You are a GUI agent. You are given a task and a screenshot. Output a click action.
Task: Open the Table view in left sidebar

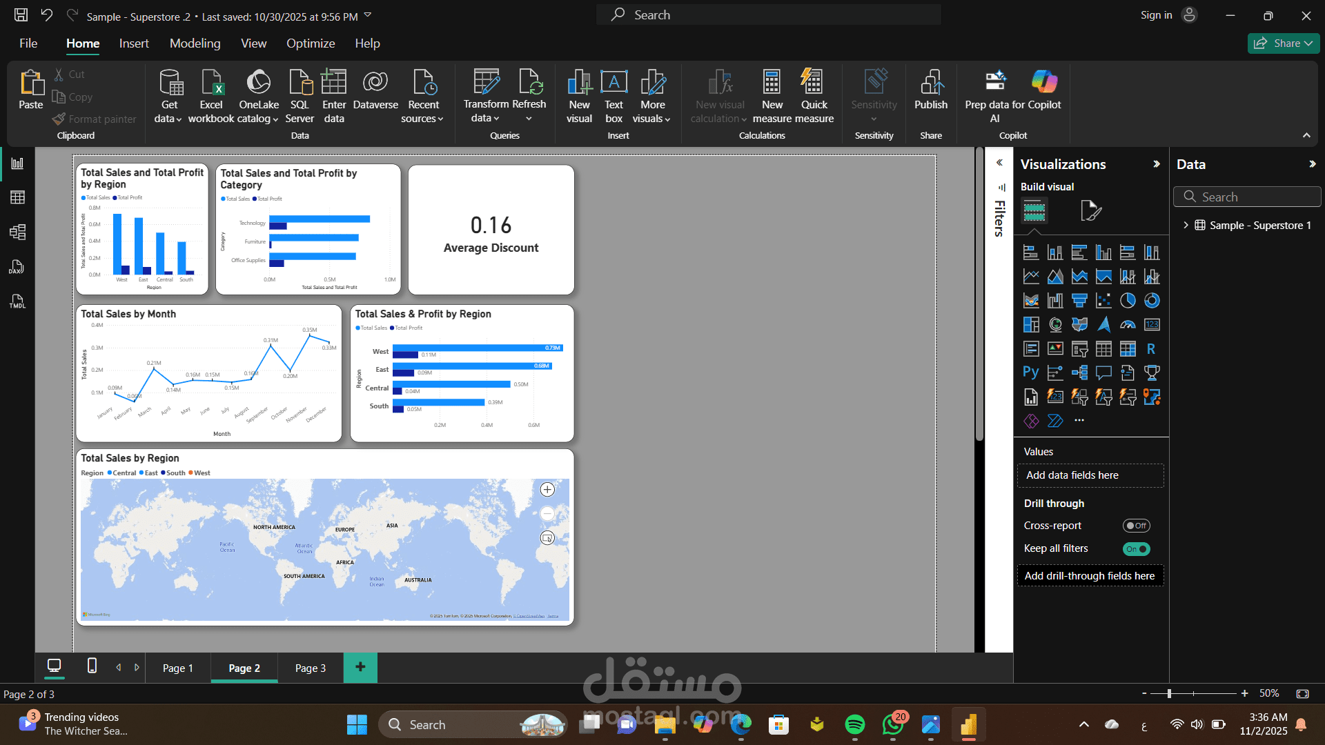[17, 198]
